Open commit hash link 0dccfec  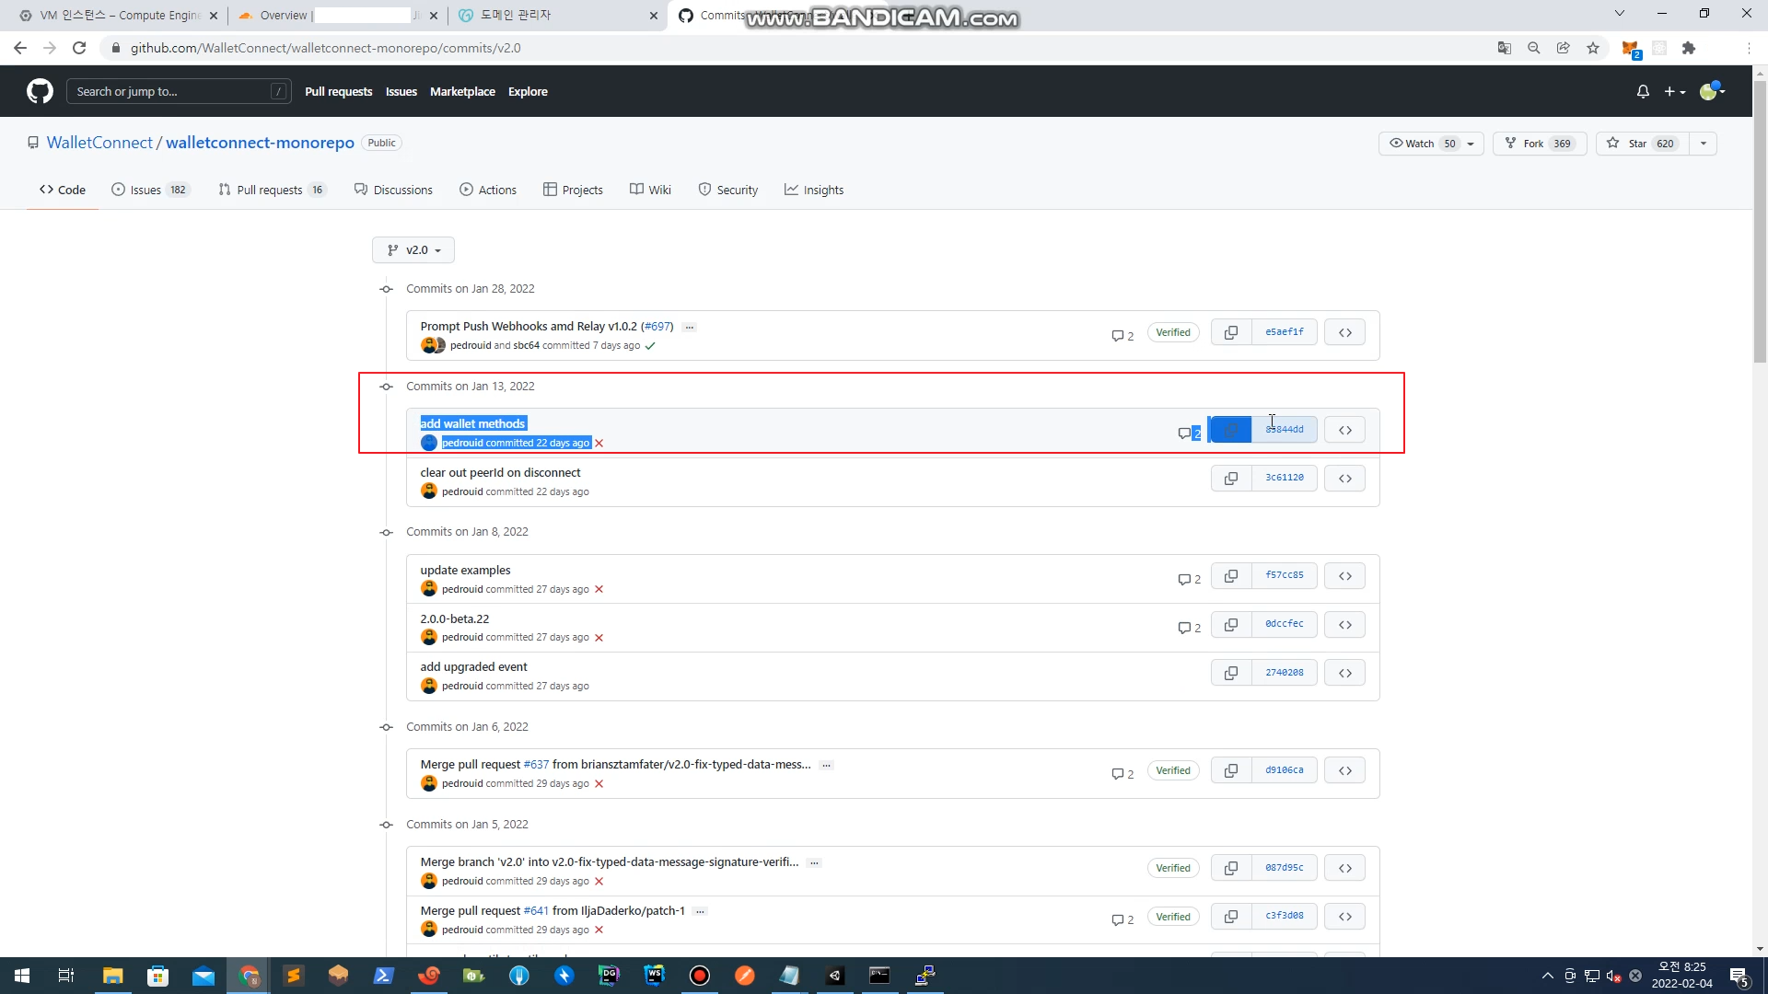(x=1284, y=624)
